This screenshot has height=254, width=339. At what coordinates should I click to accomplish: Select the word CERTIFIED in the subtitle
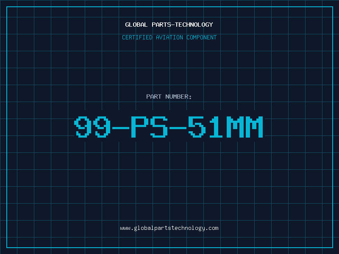[137, 37]
